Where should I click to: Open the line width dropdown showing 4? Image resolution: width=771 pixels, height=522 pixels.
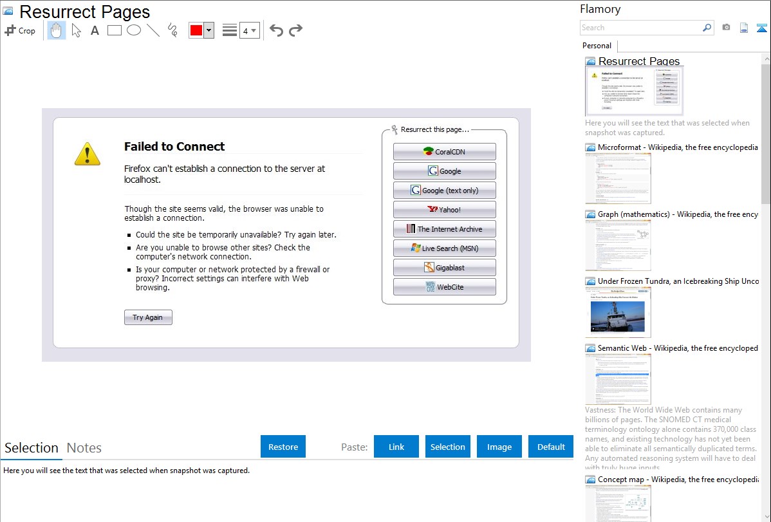[249, 30]
